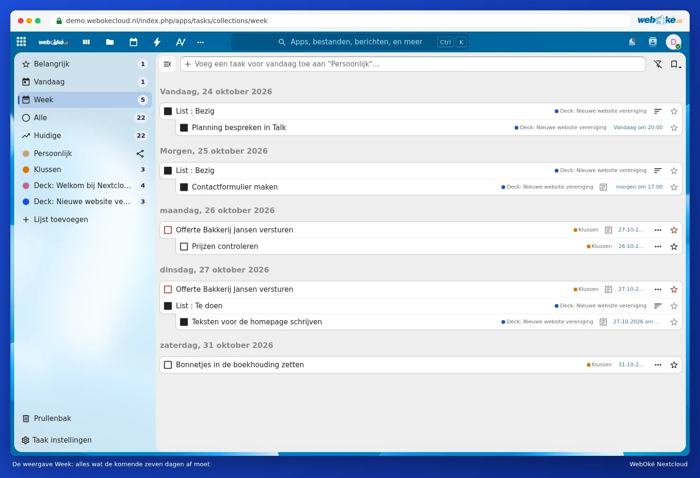Open note icon of Teksten voor de homepage

click(603, 322)
